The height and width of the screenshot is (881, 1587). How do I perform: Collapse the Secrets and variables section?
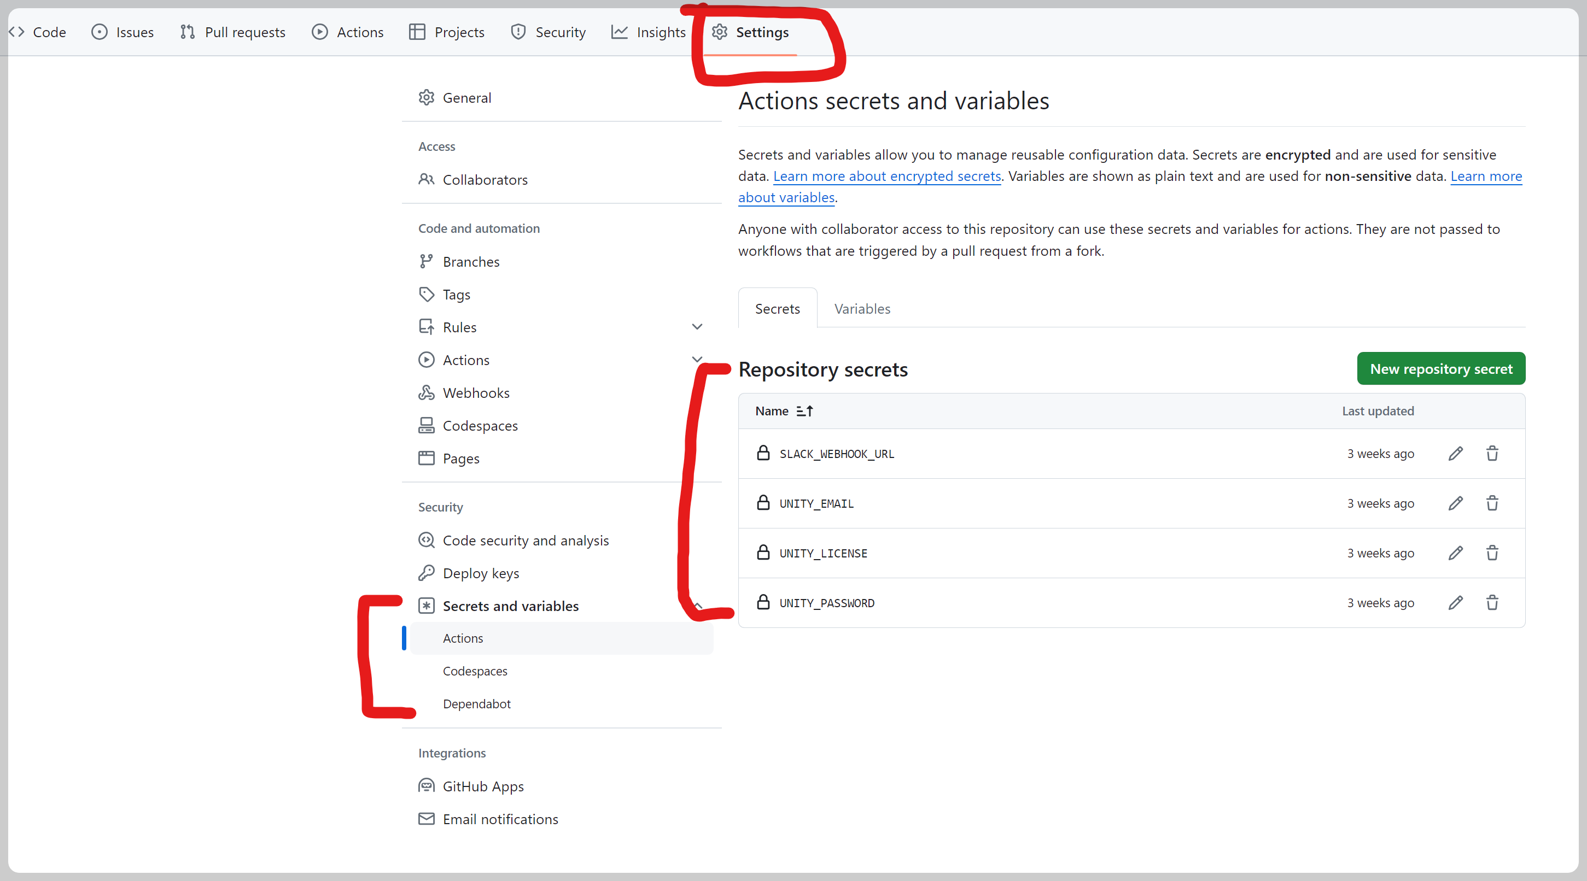pyautogui.click(x=698, y=606)
